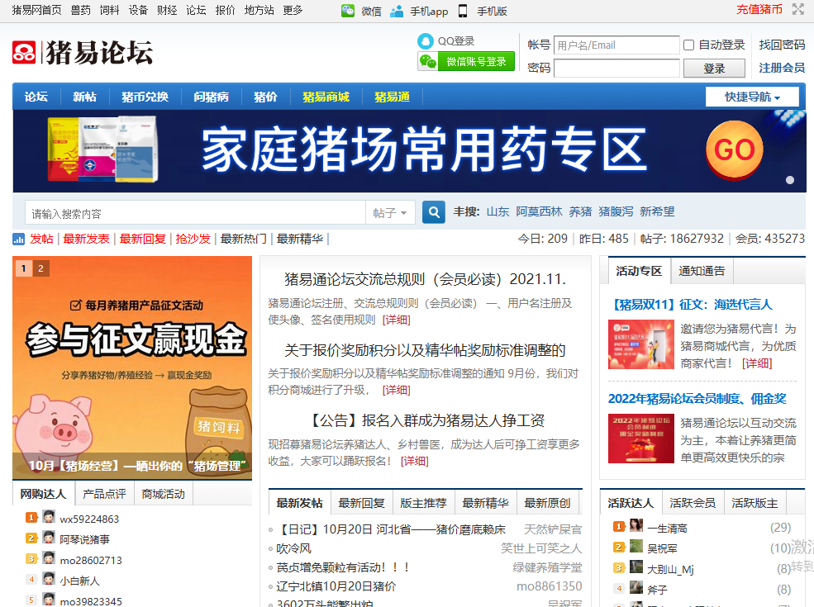Open the 帖子 search type dropdown
This screenshot has height=607, width=814.
(390, 213)
